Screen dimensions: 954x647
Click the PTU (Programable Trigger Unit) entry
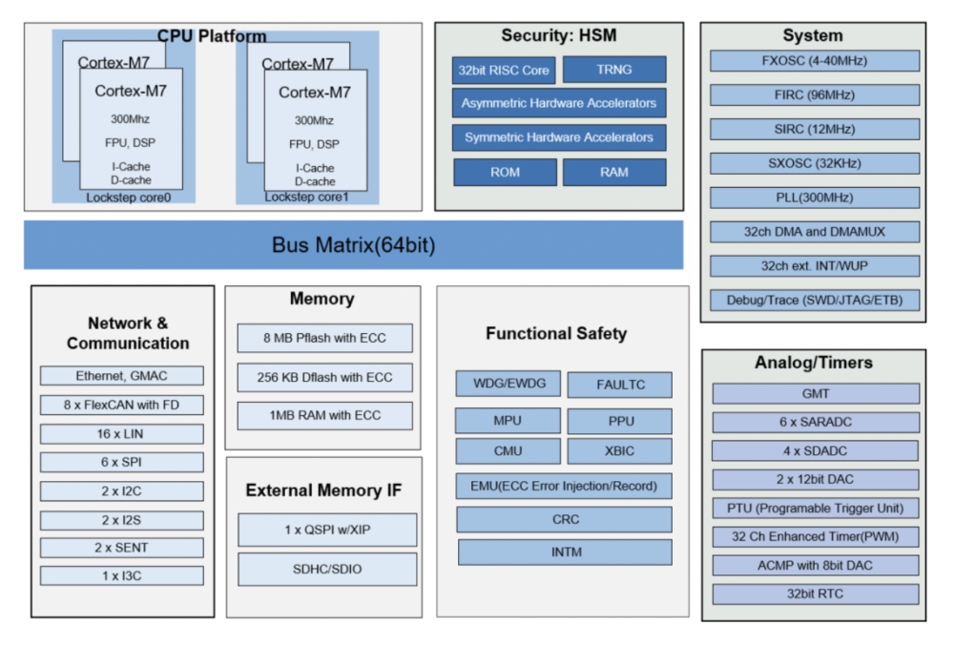(x=815, y=508)
